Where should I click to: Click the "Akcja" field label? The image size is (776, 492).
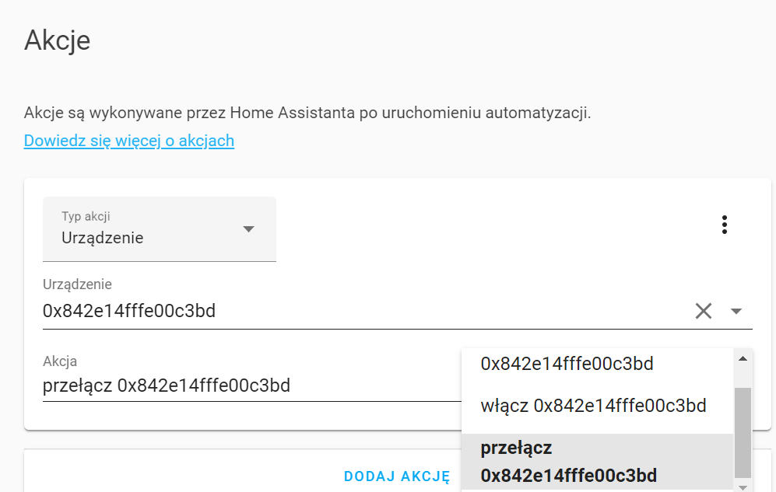60,361
